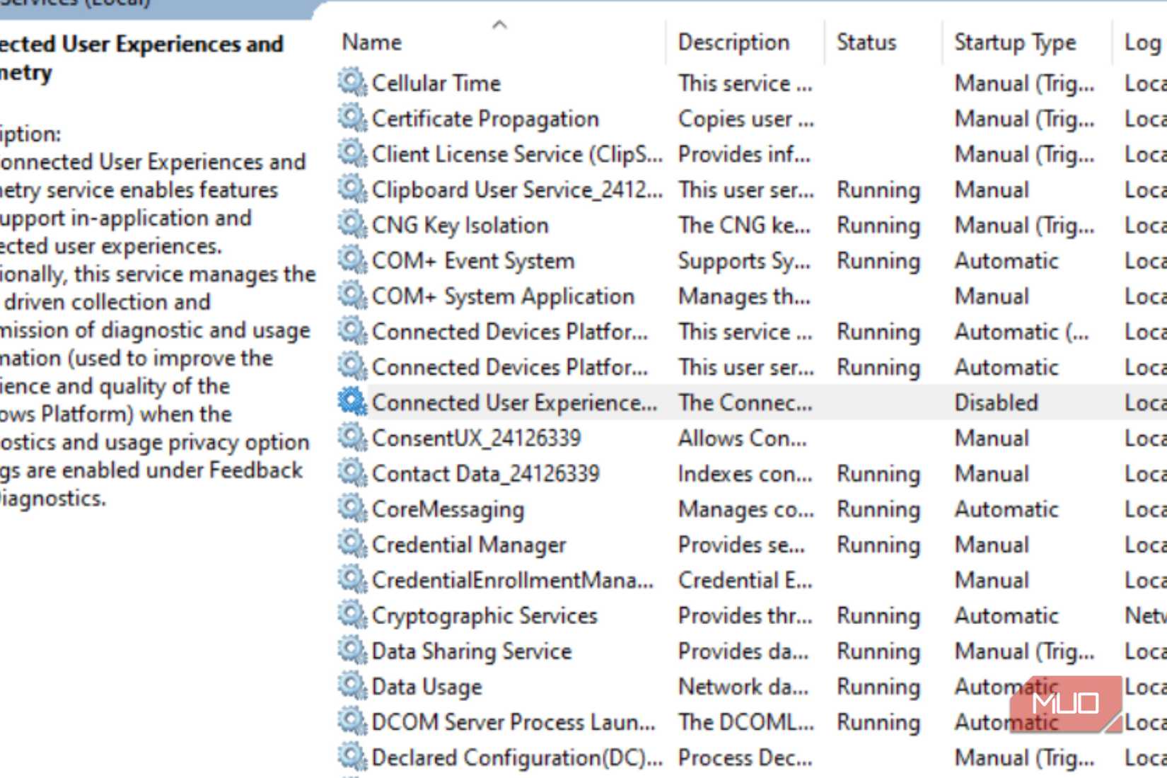Click the Cryptographic Services gear icon
This screenshot has width=1167, height=778.
pos(352,615)
